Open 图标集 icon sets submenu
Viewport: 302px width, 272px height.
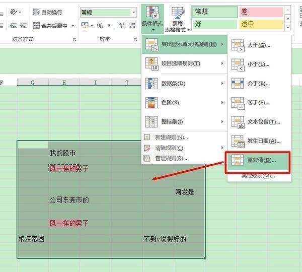185,122
